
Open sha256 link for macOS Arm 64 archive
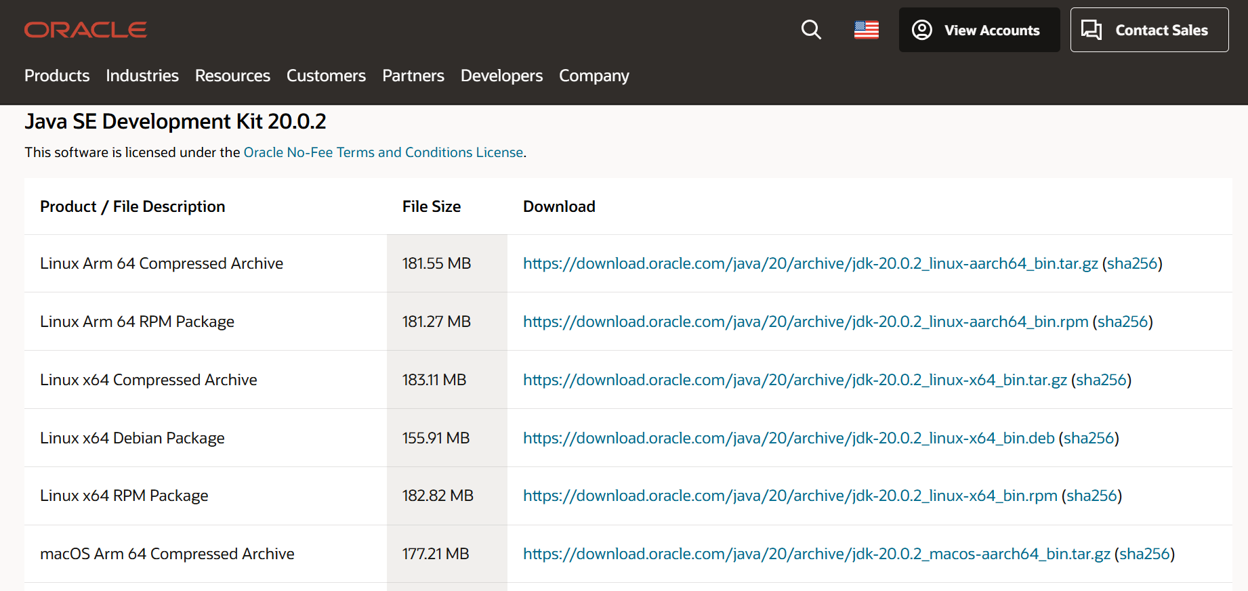(1144, 554)
